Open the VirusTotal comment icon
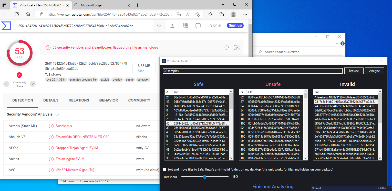 point(198,26)
